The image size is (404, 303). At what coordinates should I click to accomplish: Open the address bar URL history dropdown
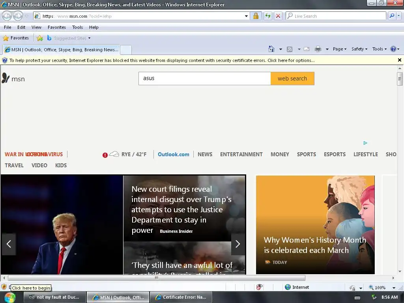pyautogui.click(x=246, y=16)
